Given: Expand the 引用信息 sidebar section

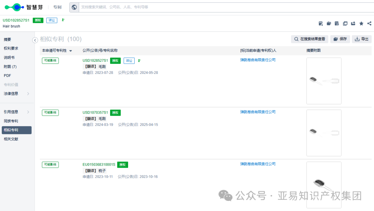Looking at the screenshot, I should (11, 112).
